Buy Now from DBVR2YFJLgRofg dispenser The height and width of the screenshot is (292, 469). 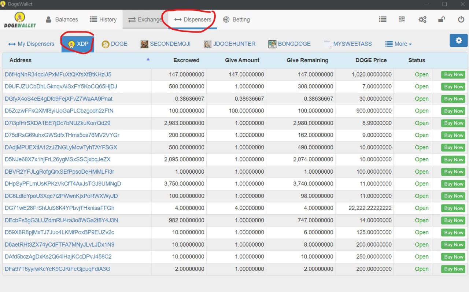(x=453, y=171)
